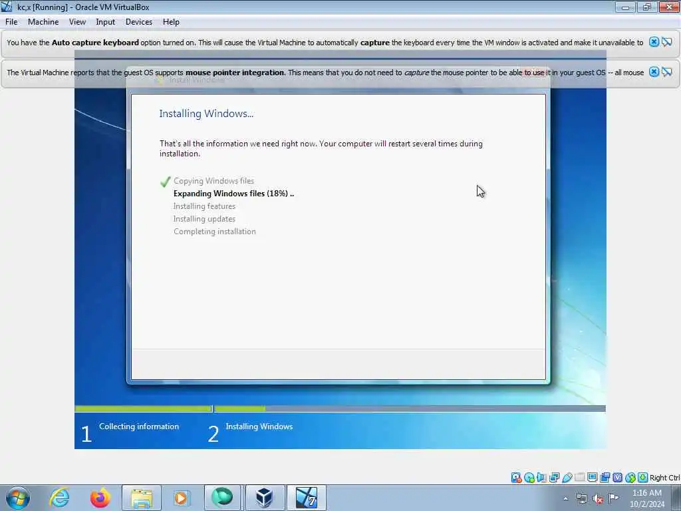Click the VirtualBox window title bar icon

pos(7,7)
